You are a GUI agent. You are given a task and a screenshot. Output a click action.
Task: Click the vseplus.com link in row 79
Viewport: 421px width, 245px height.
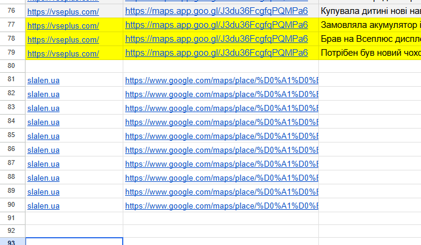[63, 53]
